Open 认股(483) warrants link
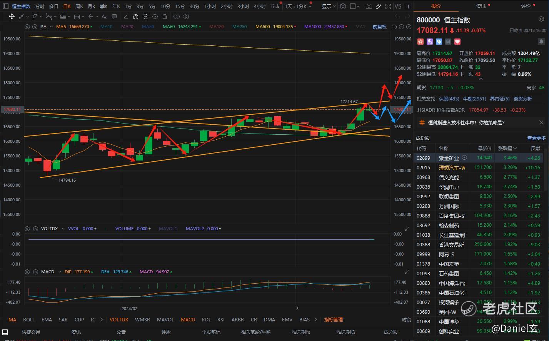549x341 pixels. 449,99
